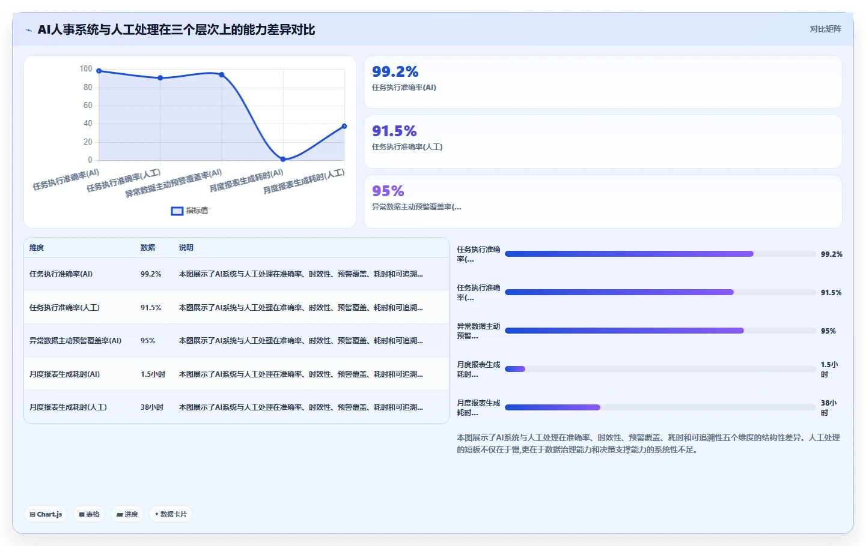Click the 38小时 progress bar
Image resolution: width=866 pixels, height=546 pixels.
click(x=660, y=407)
